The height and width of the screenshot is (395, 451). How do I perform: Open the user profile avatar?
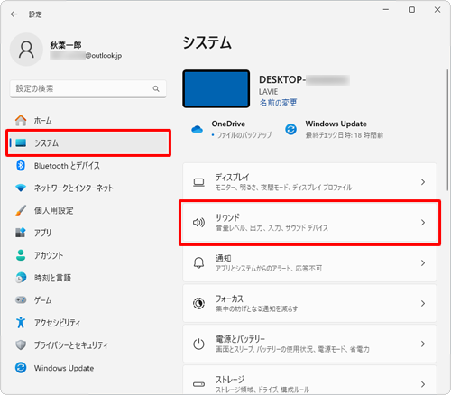tap(26, 50)
